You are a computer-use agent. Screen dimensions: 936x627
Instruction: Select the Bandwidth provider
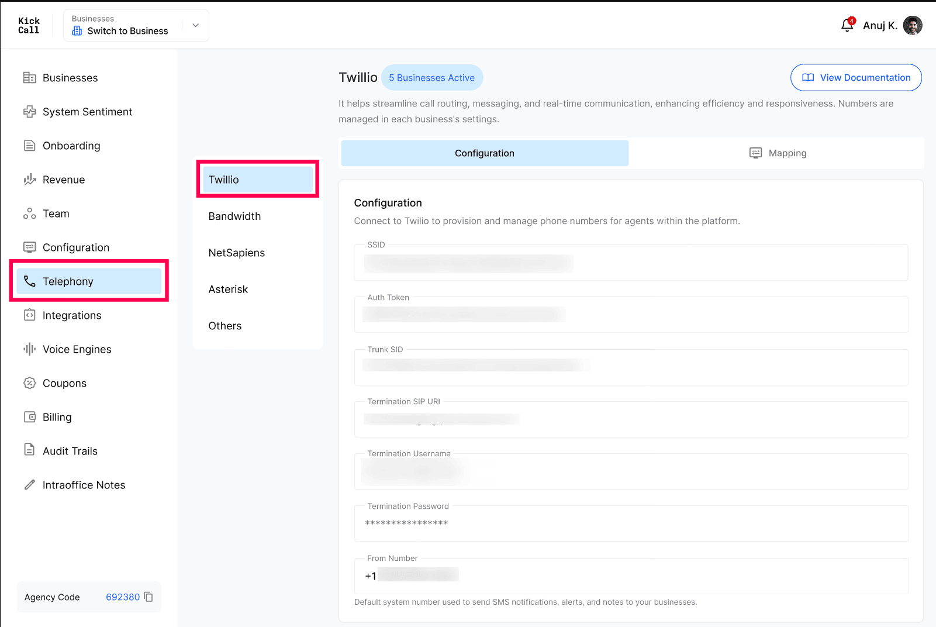tap(258, 216)
